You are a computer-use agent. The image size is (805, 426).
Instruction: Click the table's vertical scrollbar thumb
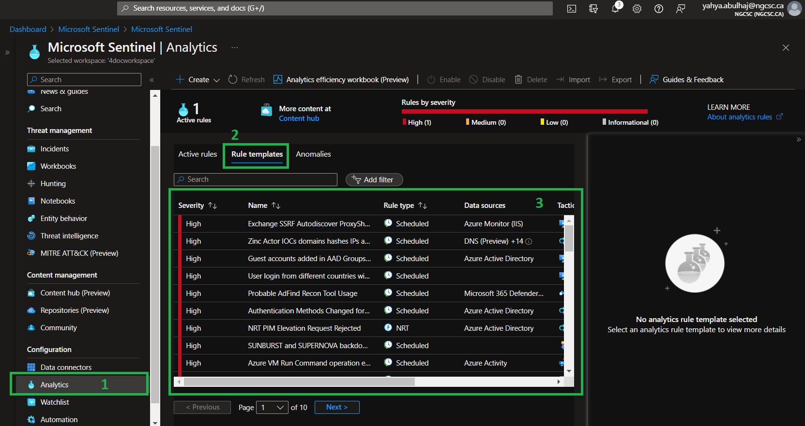coord(569,238)
